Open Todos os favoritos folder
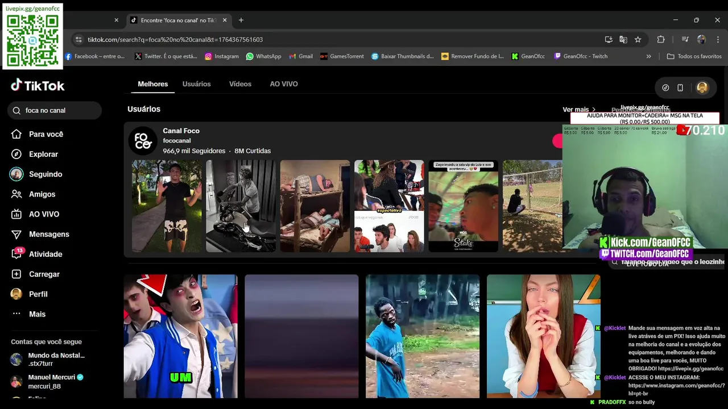Image resolution: width=728 pixels, height=409 pixels. 694,56
